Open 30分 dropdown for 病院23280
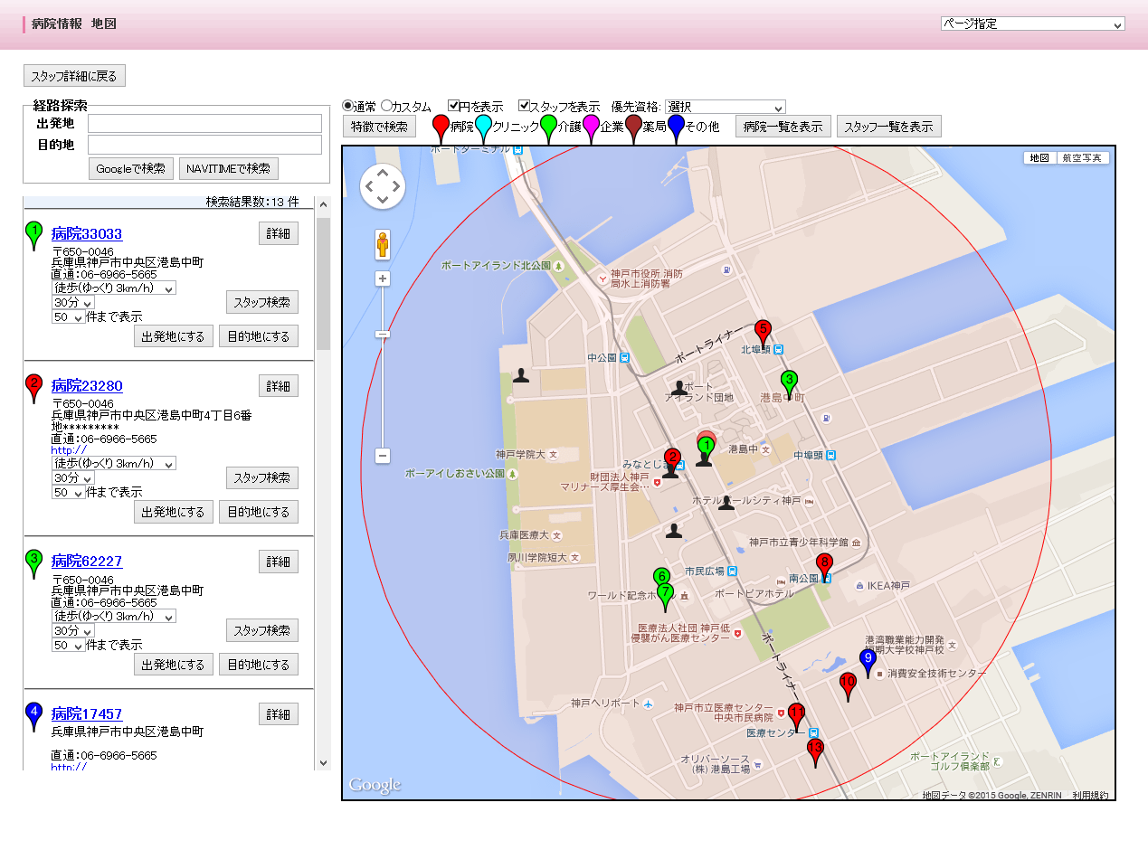 tap(72, 477)
